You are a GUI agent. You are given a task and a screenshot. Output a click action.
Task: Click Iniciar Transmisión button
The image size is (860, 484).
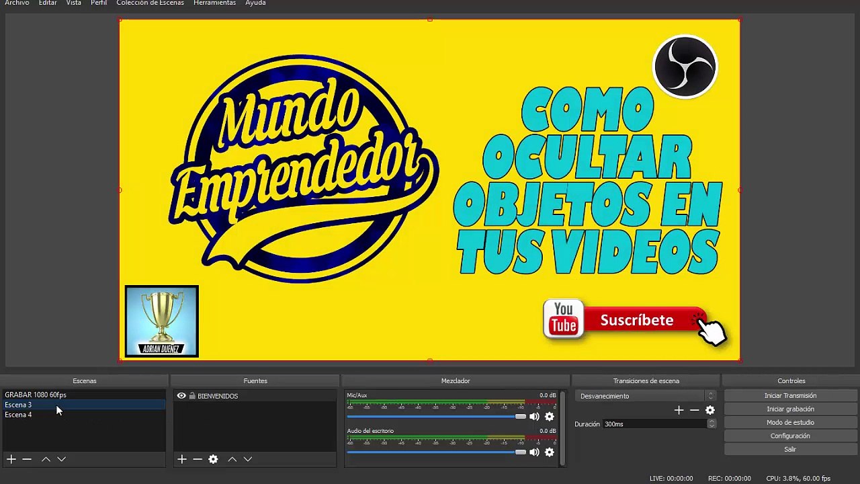pyautogui.click(x=790, y=396)
